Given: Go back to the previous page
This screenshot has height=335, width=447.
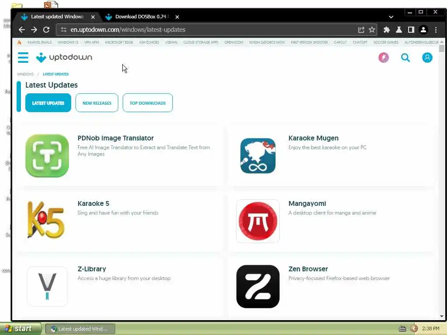Looking at the screenshot, I should click(x=22, y=30).
